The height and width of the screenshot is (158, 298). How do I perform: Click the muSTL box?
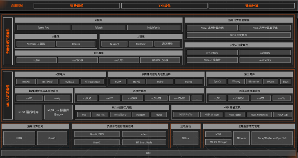click(x=30, y=98)
